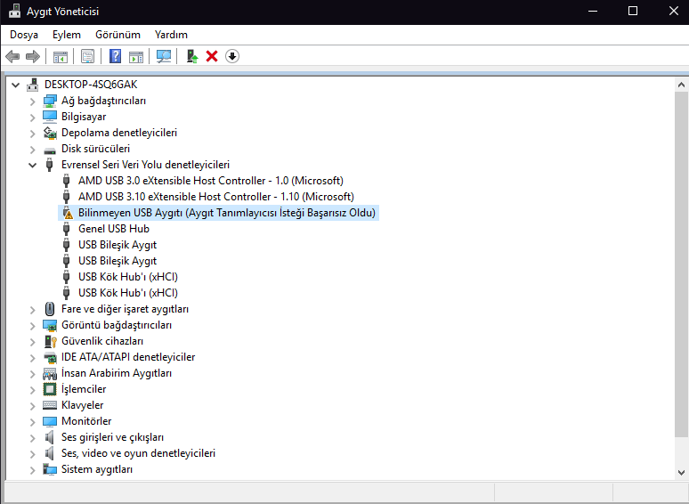Open the Görünüm menu
This screenshot has height=504, width=689.
[x=118, y=34]
